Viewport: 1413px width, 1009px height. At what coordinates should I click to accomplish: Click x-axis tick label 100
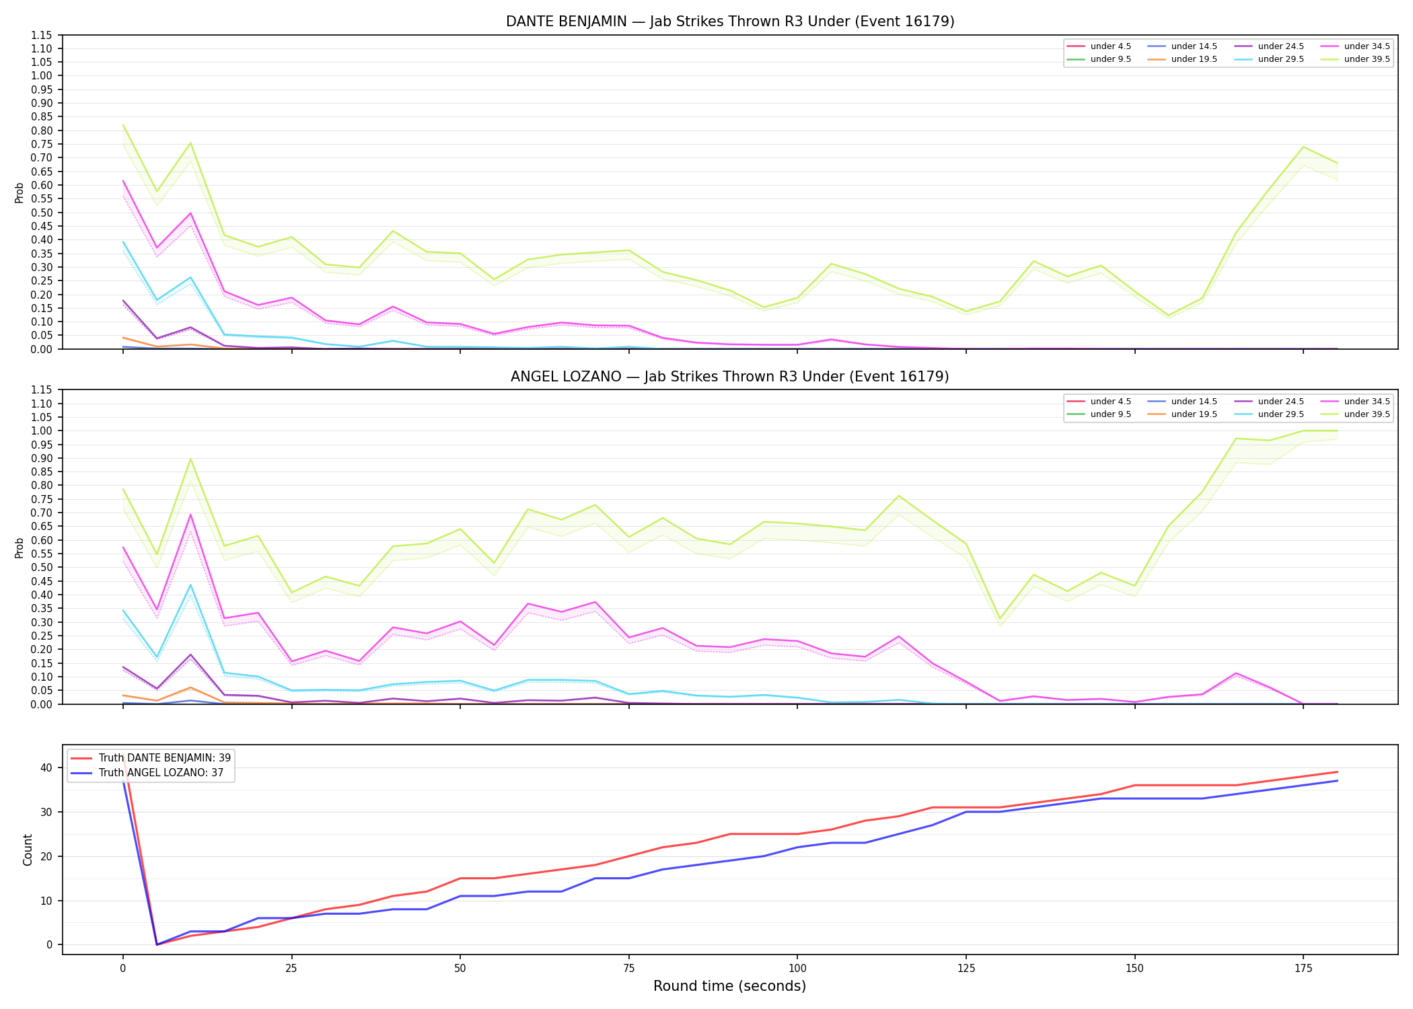(797, 969)
